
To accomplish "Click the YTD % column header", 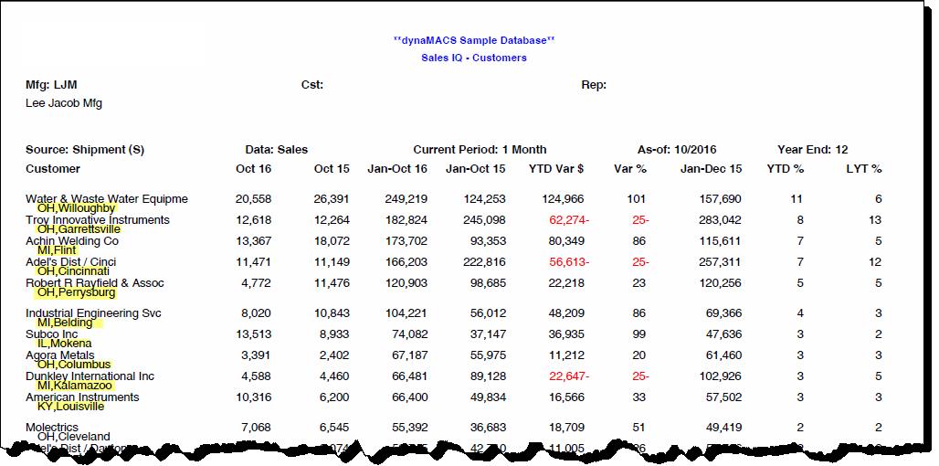I will tap(786, 169).
